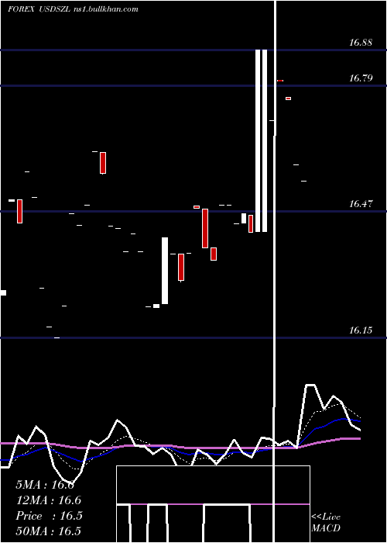Click the <<Live MACD label

pos(326,522)
